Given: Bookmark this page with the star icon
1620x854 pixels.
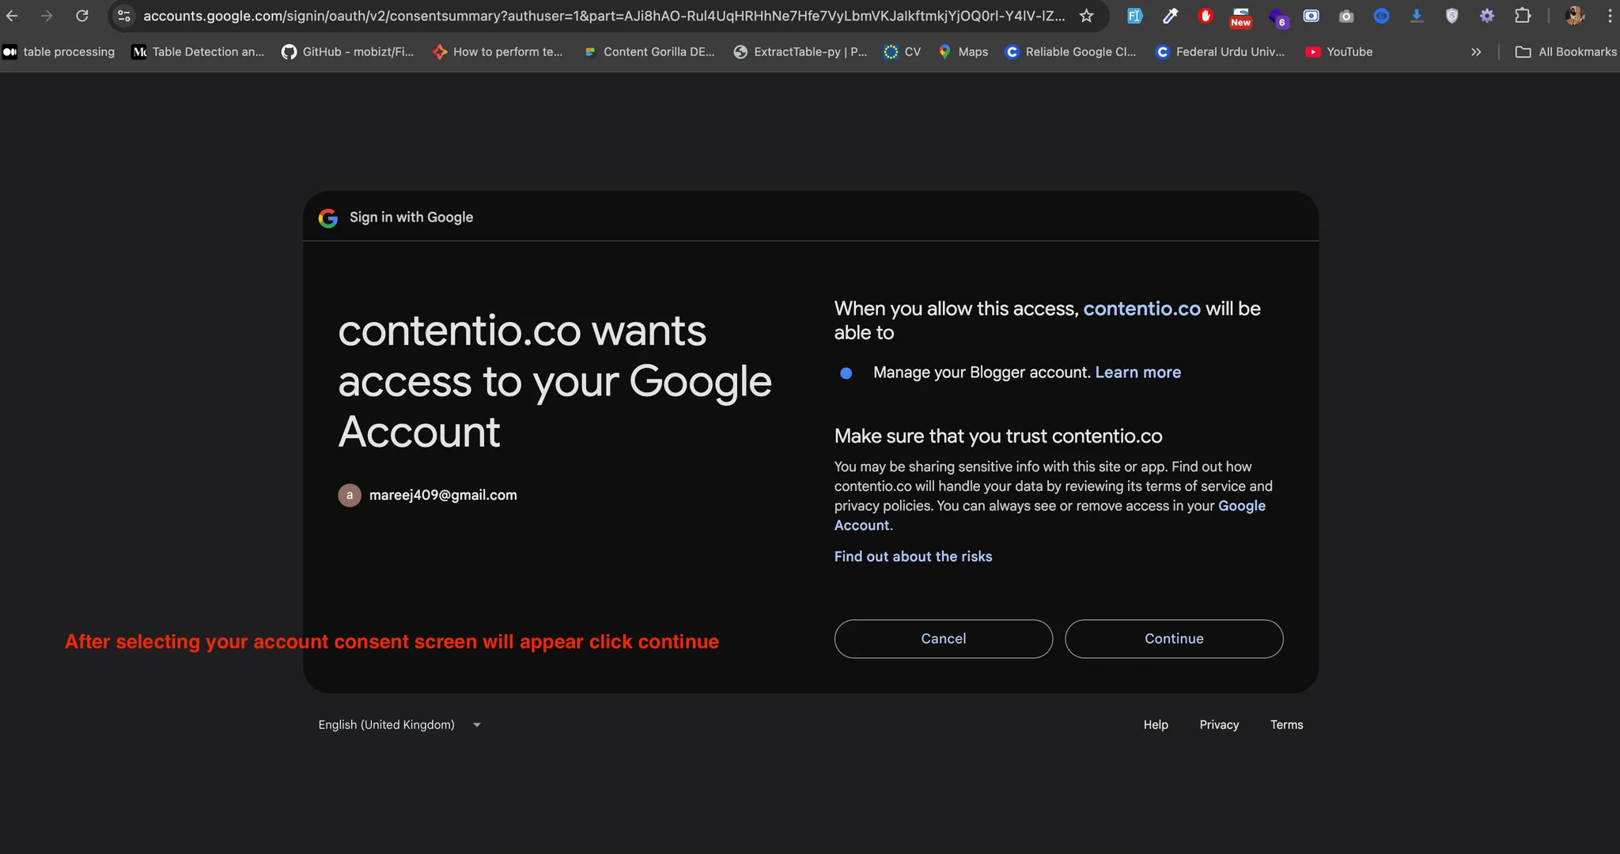Looking at the screenshot, I should point(1087,16).
